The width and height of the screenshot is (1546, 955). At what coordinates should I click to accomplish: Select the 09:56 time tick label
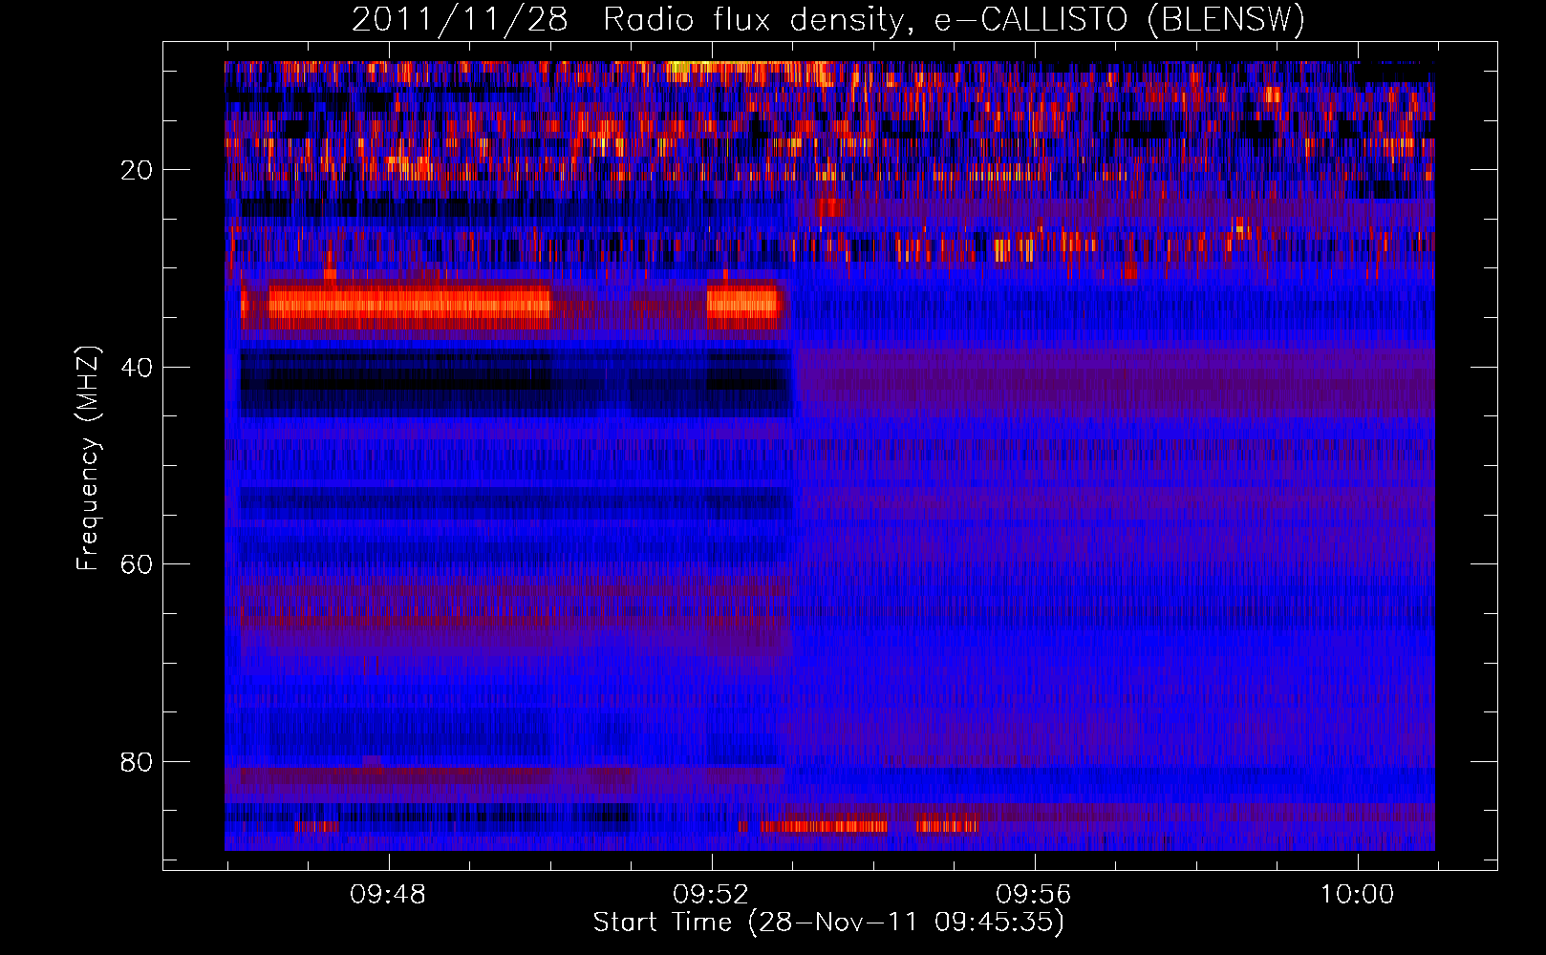point(1034,895)
